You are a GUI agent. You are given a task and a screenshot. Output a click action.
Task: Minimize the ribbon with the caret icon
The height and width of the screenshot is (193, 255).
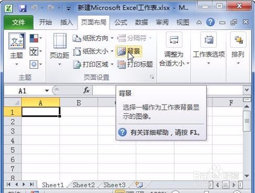click(199, 23)
